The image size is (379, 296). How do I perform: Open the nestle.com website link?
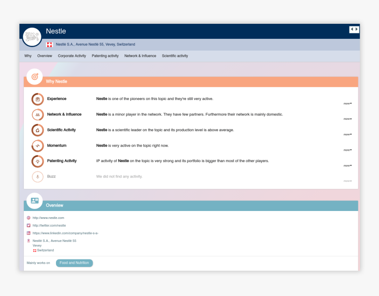(x=48, y=218)
